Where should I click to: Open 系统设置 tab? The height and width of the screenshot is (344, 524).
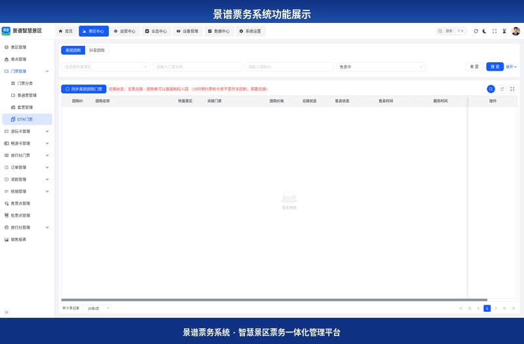point(250,31)
